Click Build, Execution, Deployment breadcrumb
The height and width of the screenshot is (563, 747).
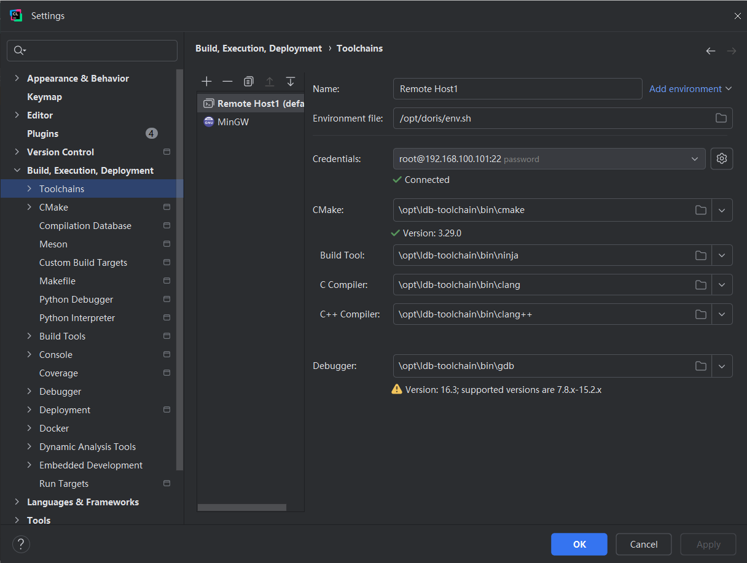(259, 49)
